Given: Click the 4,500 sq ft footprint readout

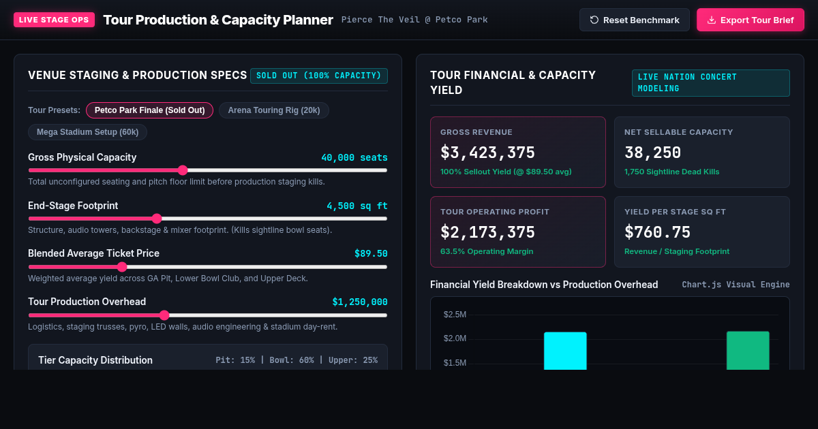Looking at the screenshot, I should [357, 206].
